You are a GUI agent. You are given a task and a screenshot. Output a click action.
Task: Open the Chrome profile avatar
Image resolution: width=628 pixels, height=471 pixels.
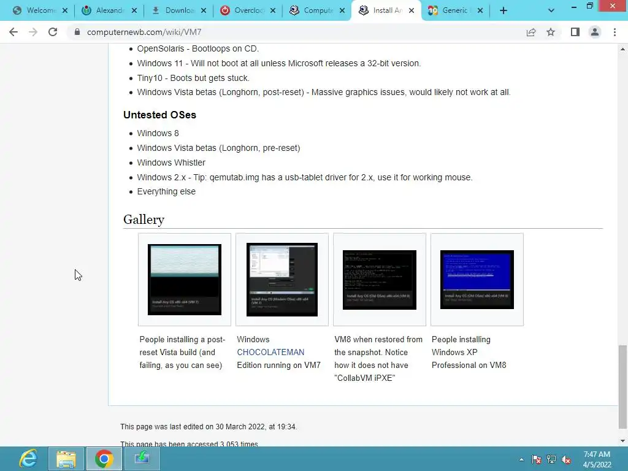(x=595, y=32)
